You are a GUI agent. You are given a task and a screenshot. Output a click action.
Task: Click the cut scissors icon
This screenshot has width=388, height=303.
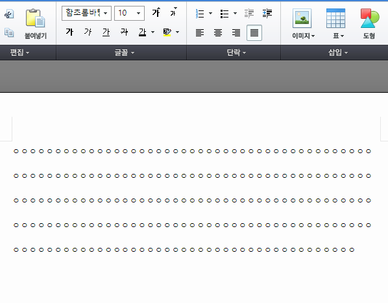coord(9,14)
